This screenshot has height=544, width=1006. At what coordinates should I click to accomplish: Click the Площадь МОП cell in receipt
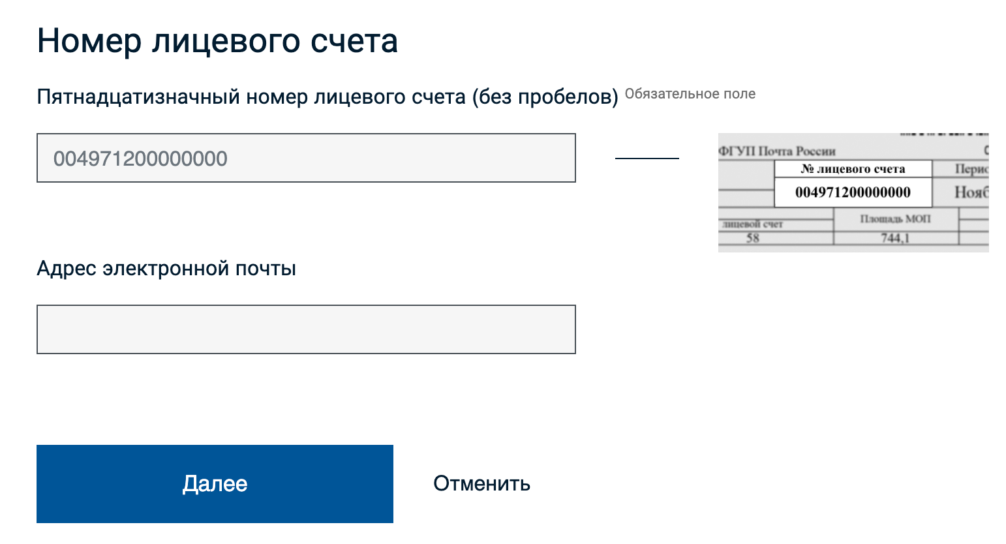(895, 219)
